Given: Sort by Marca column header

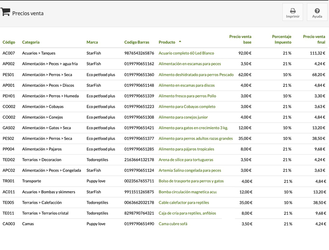Looking at the screenshot, I should (x=92, y=42).
